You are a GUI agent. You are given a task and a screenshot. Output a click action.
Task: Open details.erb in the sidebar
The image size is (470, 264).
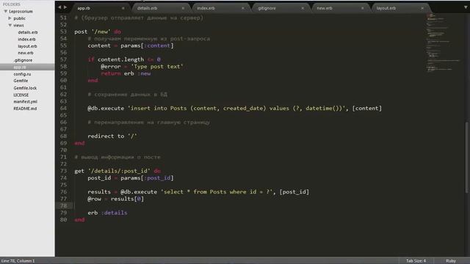coord(28,32)
